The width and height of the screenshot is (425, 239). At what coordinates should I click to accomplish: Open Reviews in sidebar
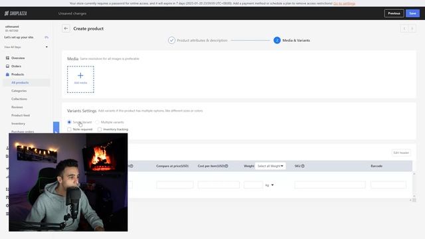[x=17, y=107]
